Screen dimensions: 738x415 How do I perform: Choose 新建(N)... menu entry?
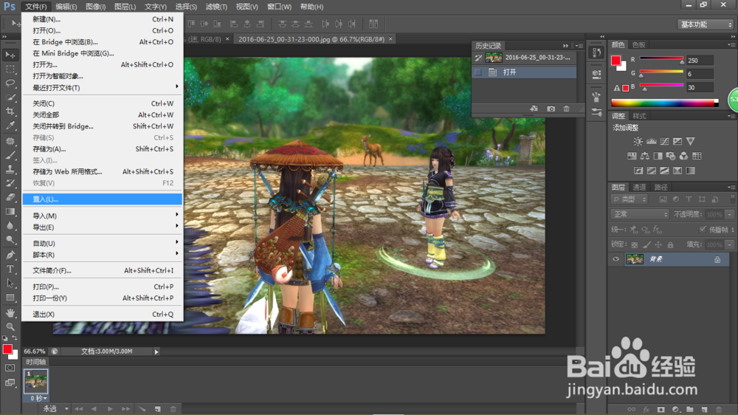tap(102, 19)
